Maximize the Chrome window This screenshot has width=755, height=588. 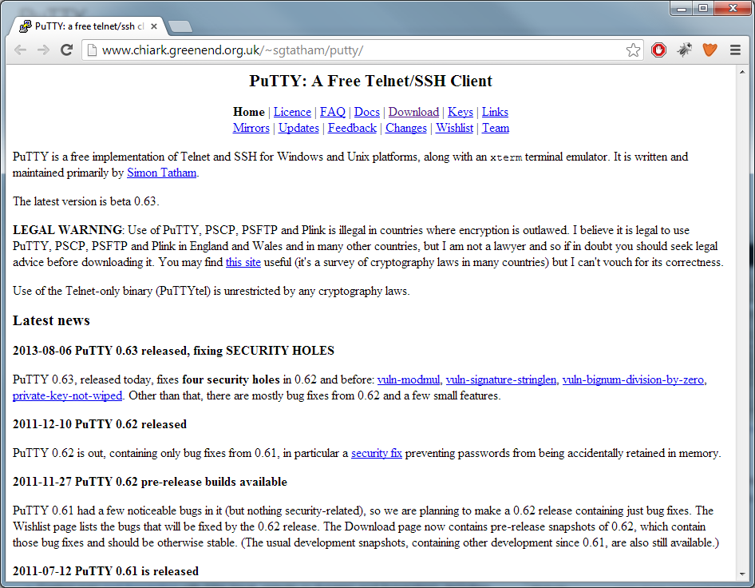[x=703, y=8]
